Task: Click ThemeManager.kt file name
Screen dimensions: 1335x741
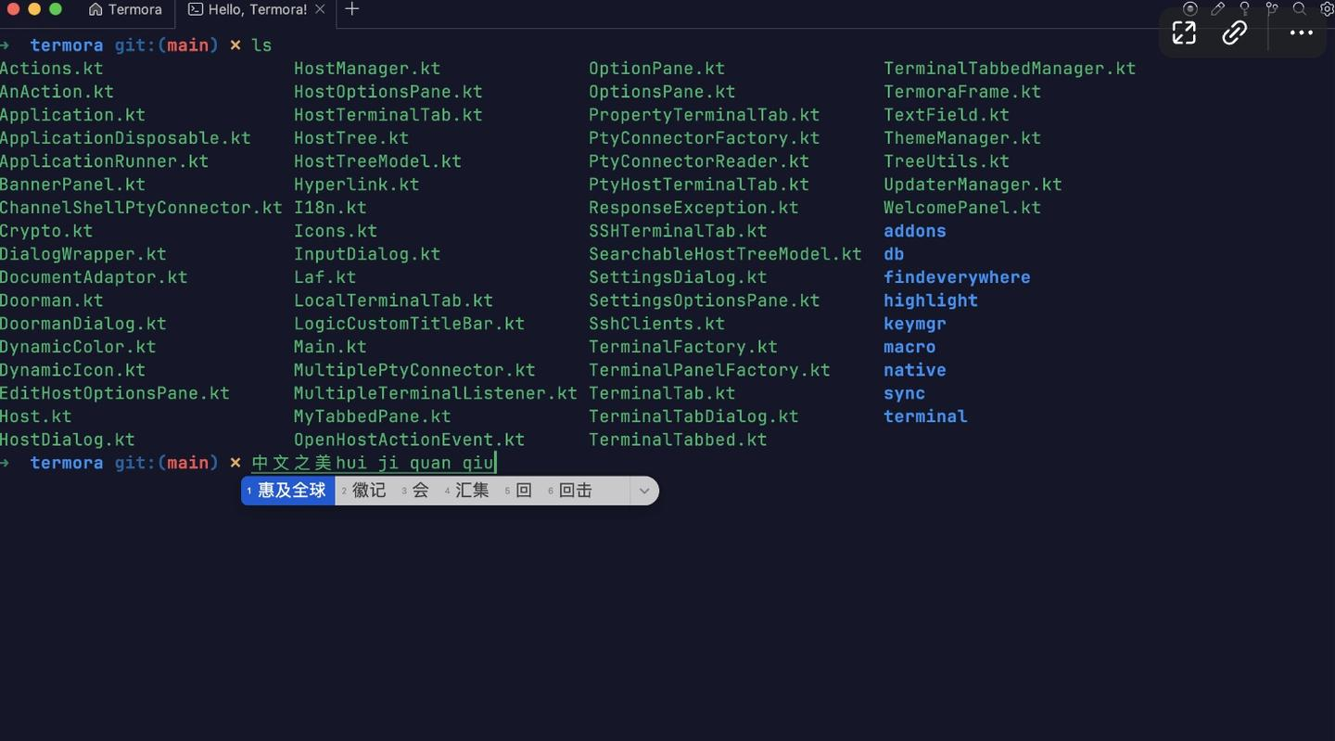Action: [x=962, y=138]
